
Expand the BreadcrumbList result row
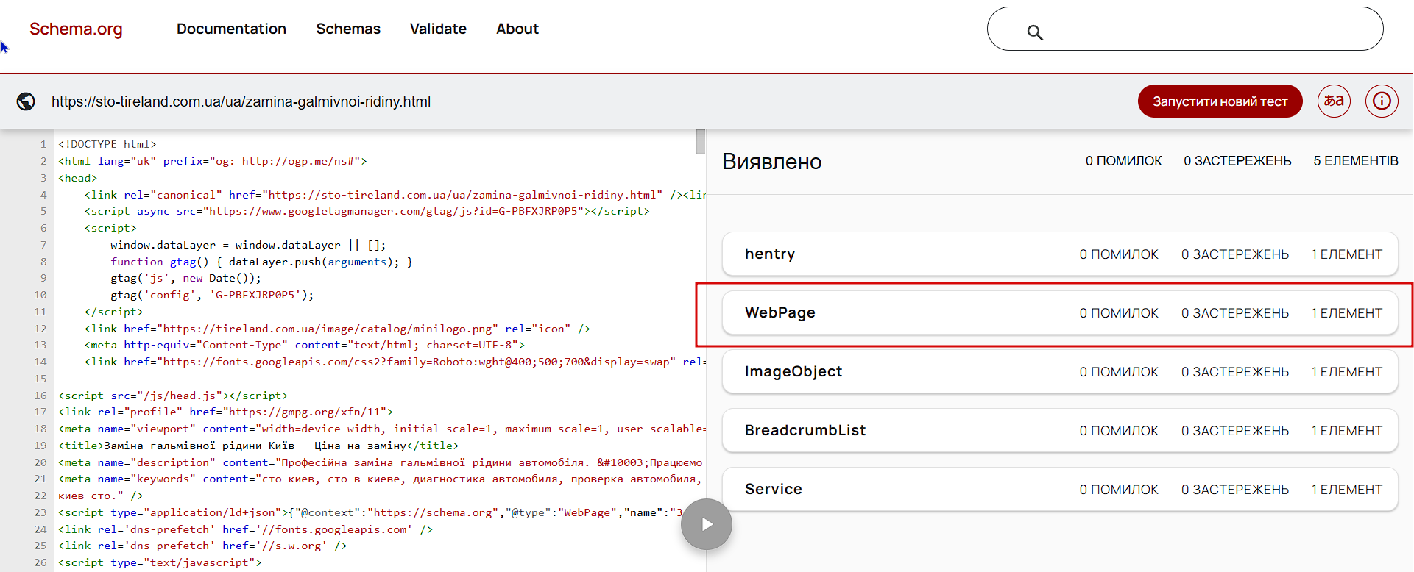pyautogui.click(x=1059, y=431)
